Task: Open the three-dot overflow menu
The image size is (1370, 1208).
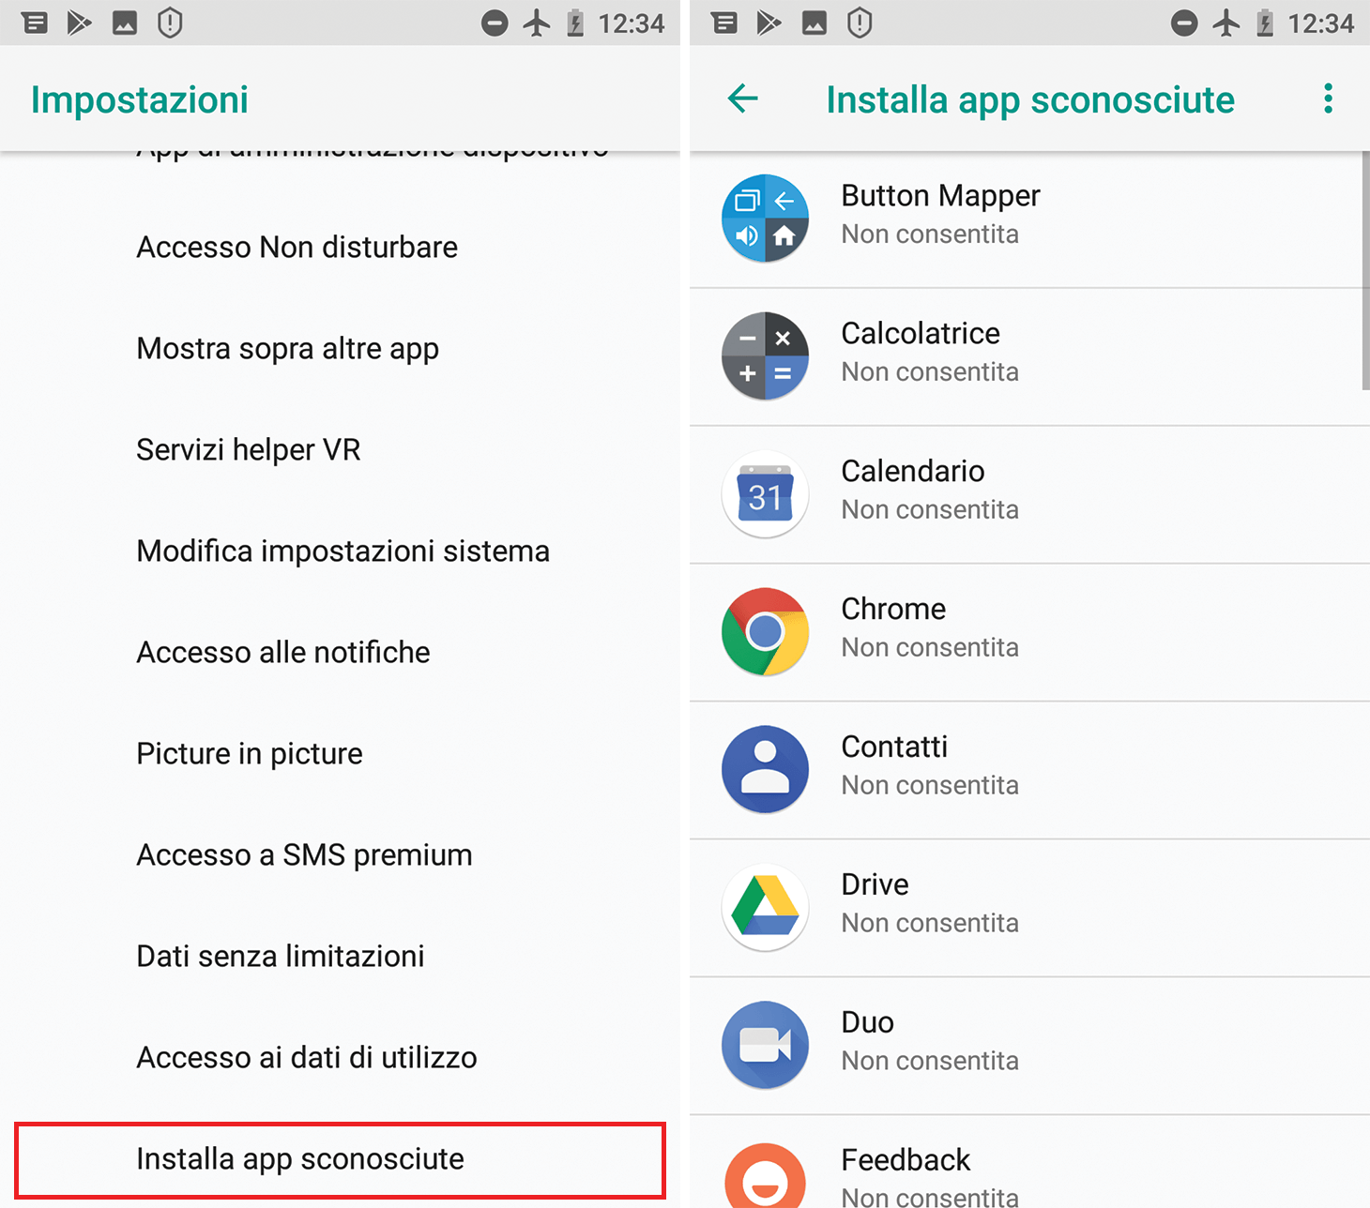Action: click(1328, 98)
